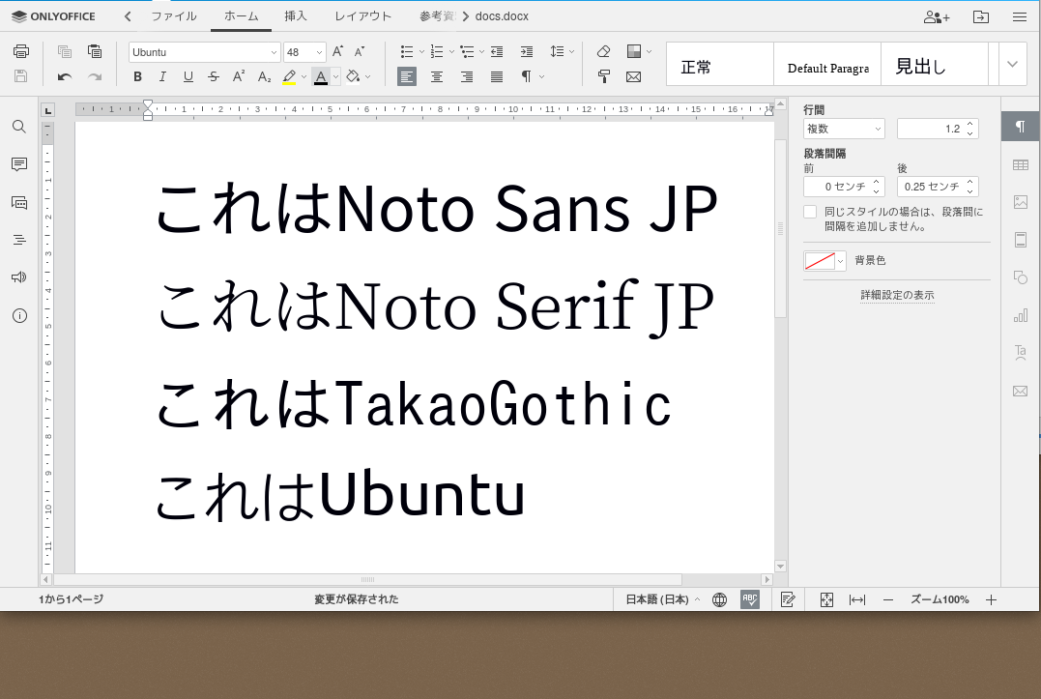
Task: Click the save icon
Action: point(21,76)
